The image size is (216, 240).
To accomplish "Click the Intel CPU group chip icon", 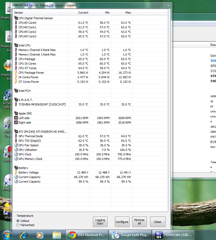I will (16, 45).
